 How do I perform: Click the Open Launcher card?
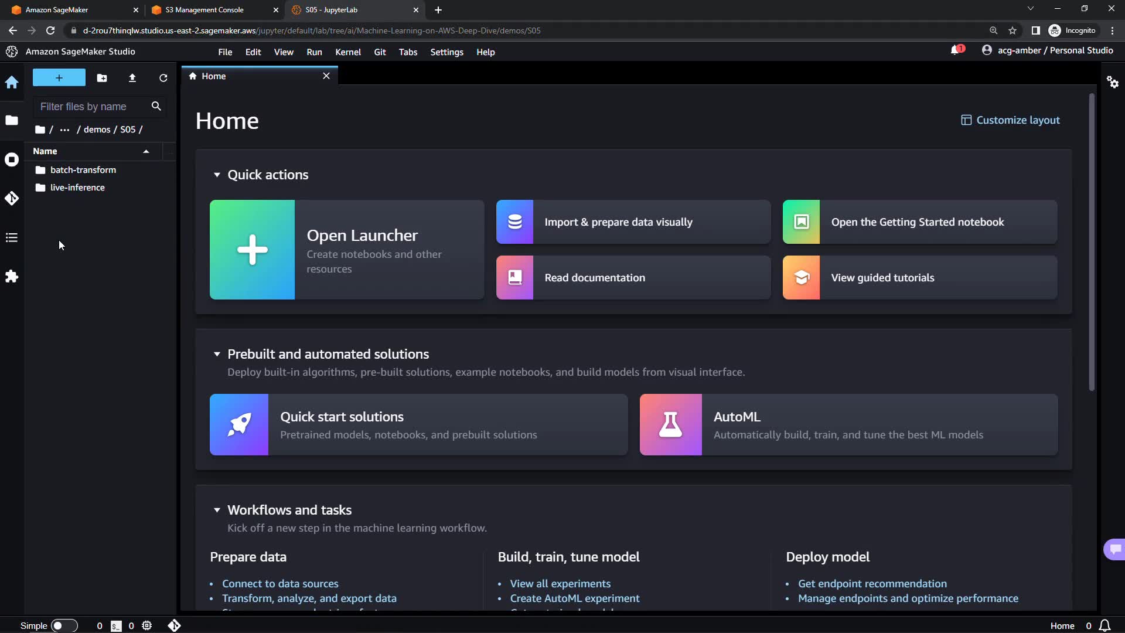pyautogui.click(x=347, y=250)
